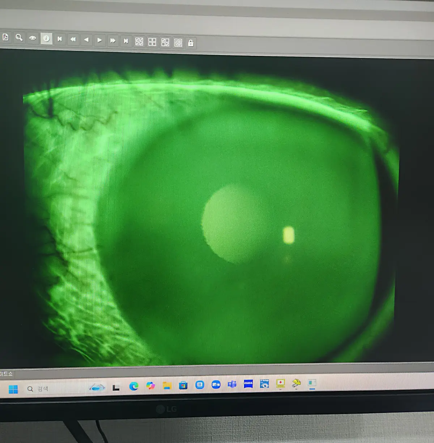
Task: Go to the previous image
Action: point(86,39)
